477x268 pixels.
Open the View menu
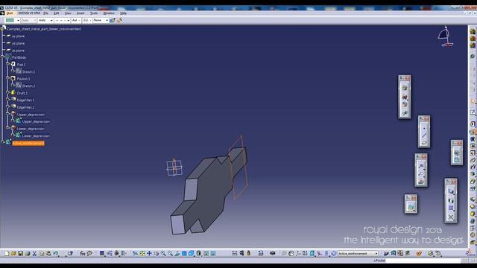[68, 13]
